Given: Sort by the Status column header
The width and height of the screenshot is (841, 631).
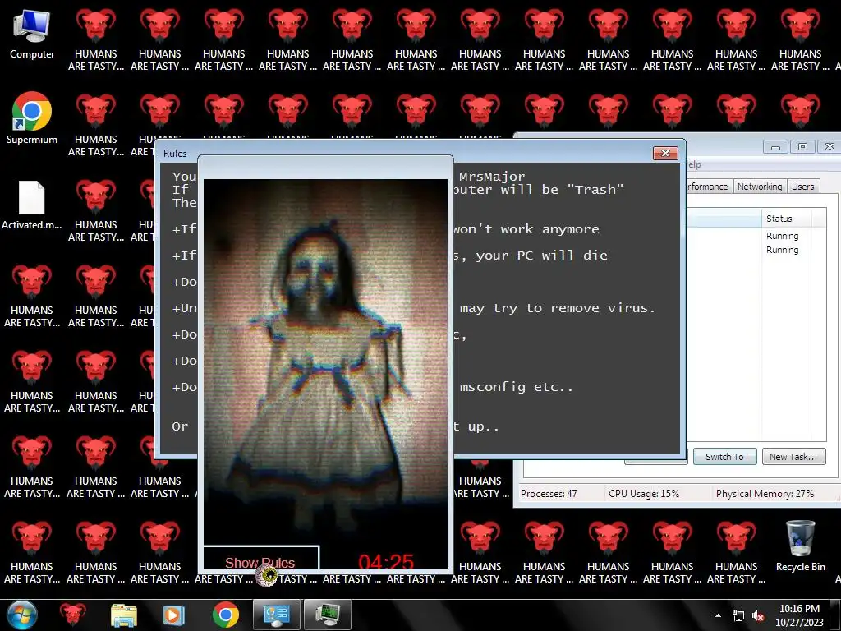Looking at the screenshot, I should (x=786, y=219).
